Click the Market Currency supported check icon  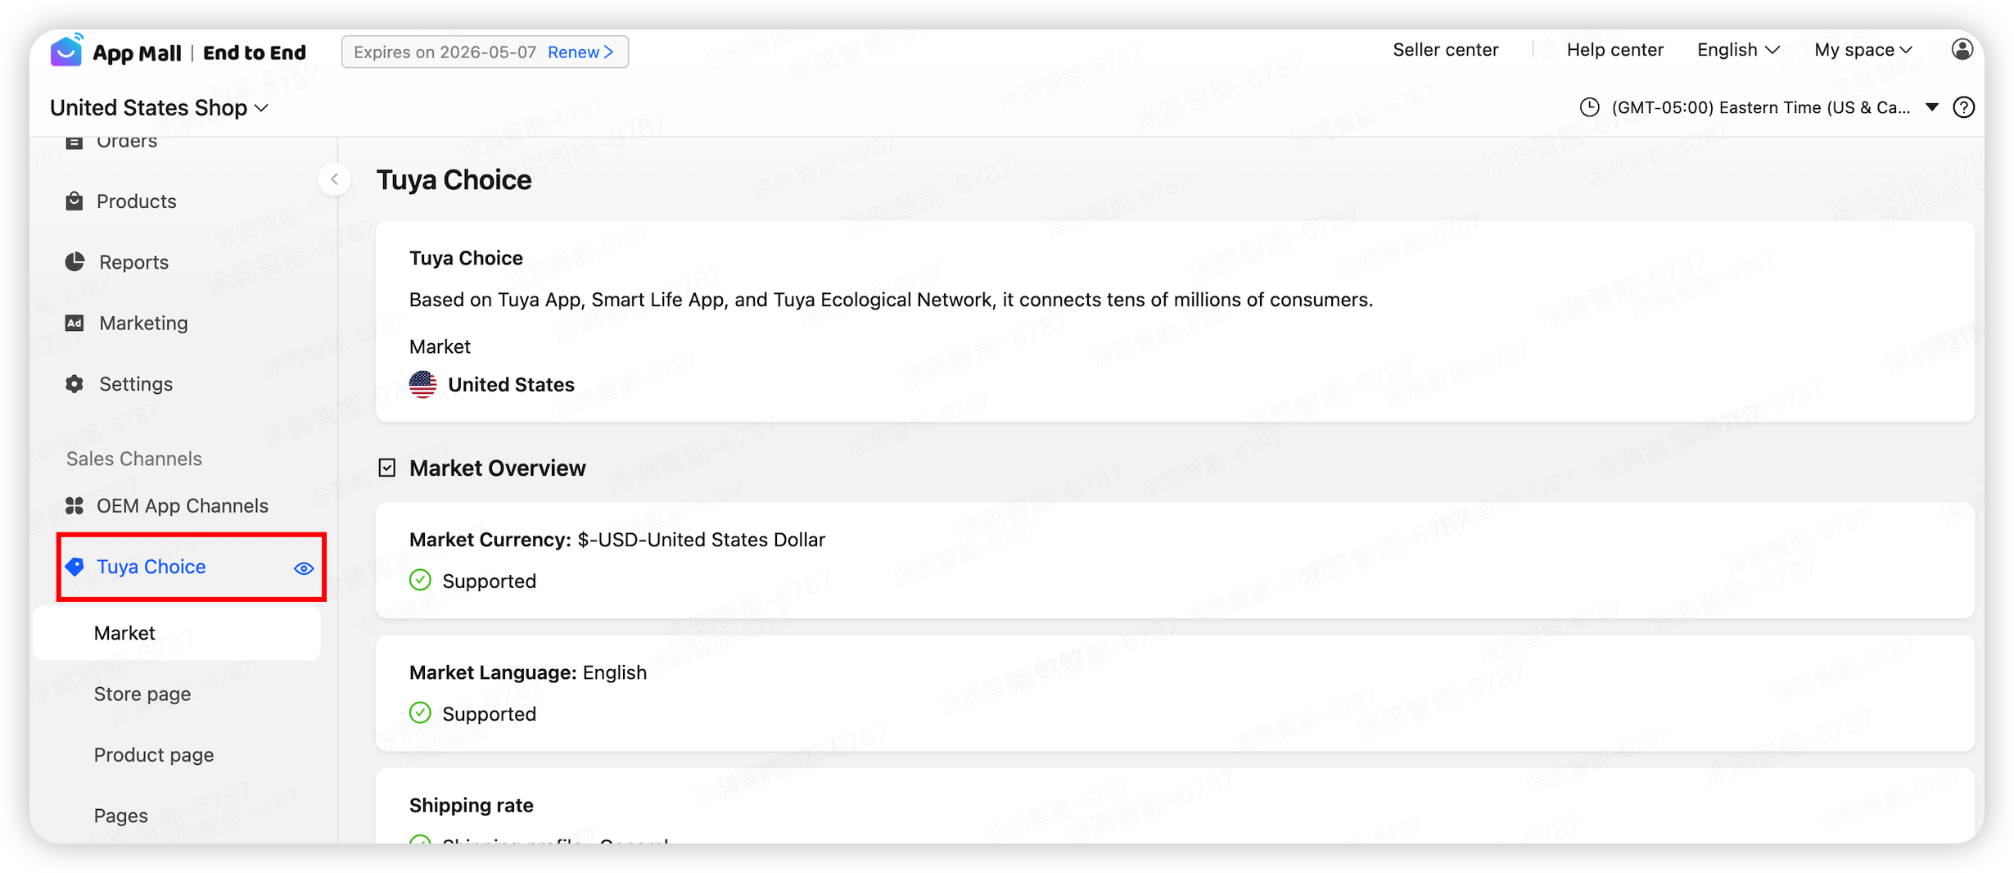coord(420,581)
